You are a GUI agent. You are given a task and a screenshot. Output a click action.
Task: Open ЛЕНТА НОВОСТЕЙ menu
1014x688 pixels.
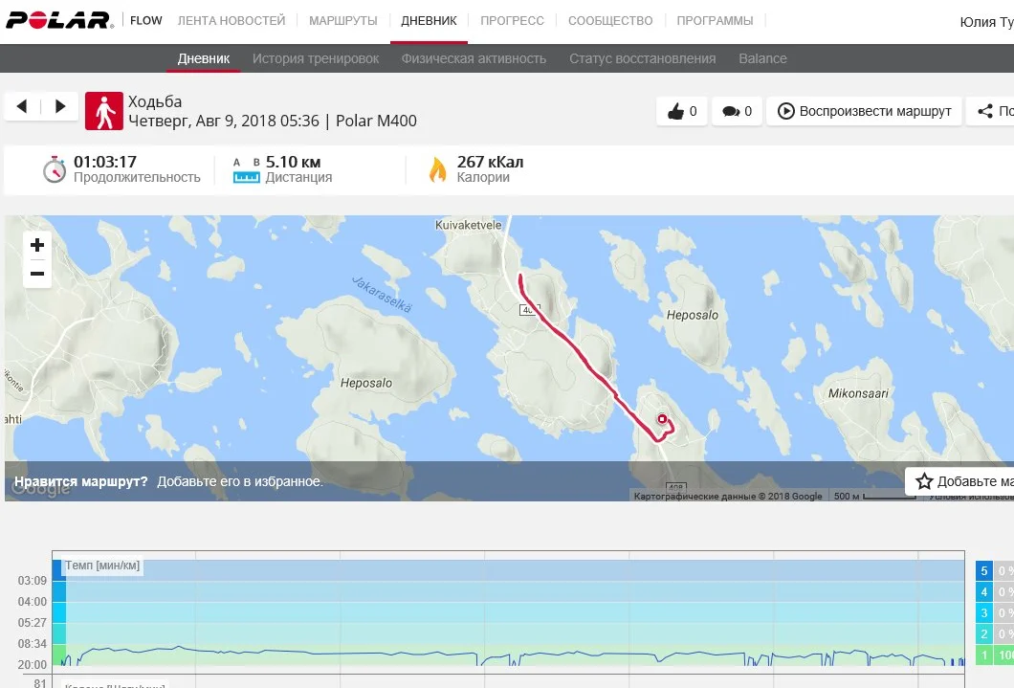coord(231,21)
